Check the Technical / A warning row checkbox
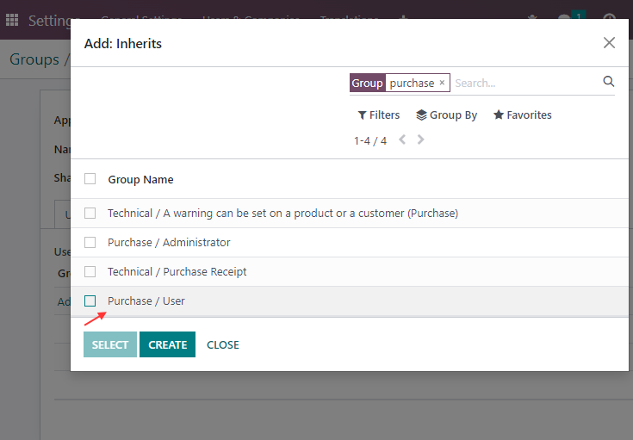The image size is (633, 440). tap(90, 213)
